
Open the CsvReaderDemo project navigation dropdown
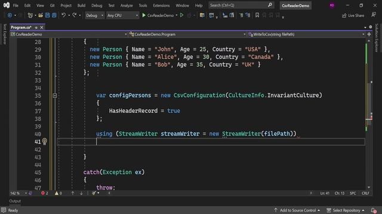click(69, 34)
